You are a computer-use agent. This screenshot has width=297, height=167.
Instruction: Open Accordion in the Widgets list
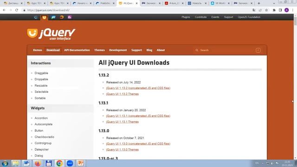(x=41, y=118)
